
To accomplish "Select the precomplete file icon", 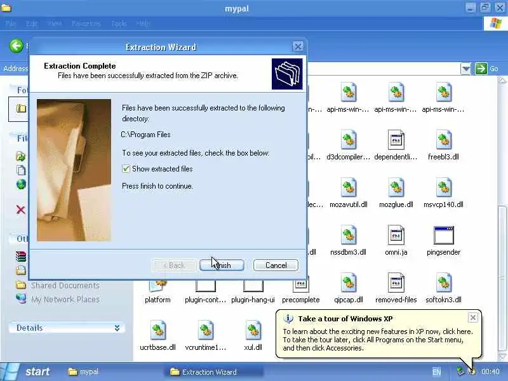I will (300, 286).
